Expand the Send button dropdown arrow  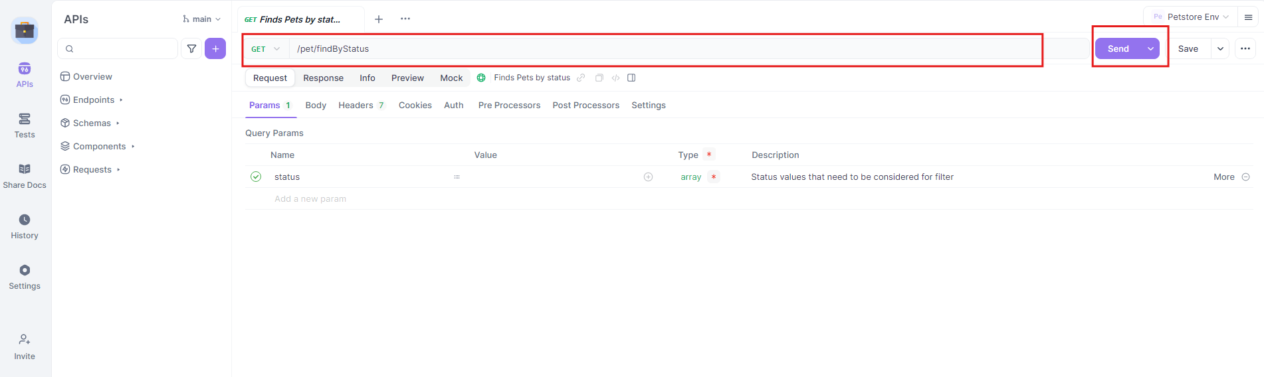click(x=1150, y=48)
